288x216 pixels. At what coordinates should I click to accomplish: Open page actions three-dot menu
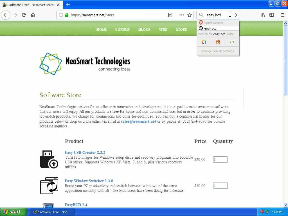(181, 15)
